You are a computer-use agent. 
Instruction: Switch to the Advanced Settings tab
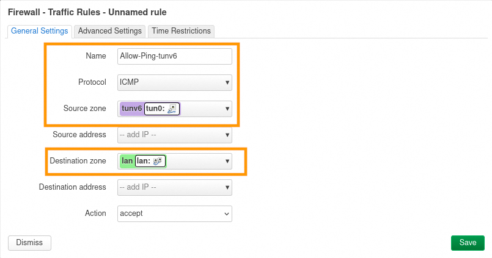pyautogui.click(x=110, y=31)
